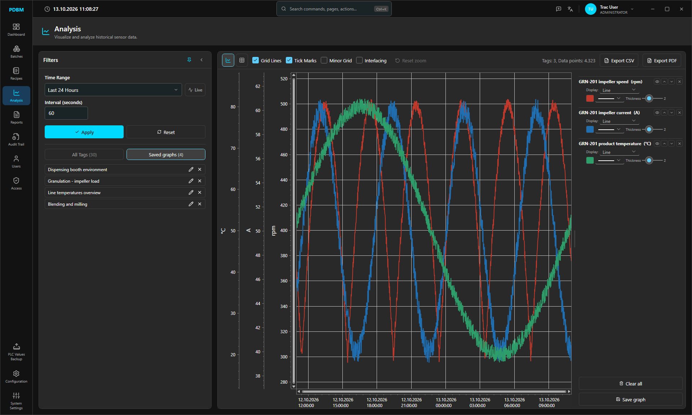Open the red color swatch for impeller speed
692x415 pixels.
coord(590,98)
